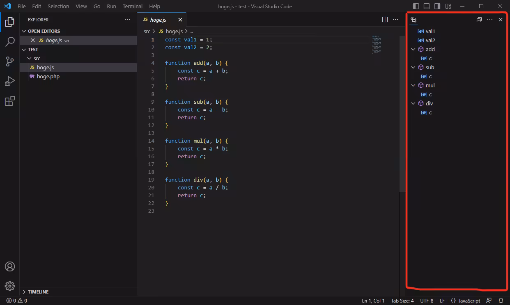510x305 pixels.
Task: Select val1 in the Outline panel
Action: pyautogui.click(x=430, y=31)
